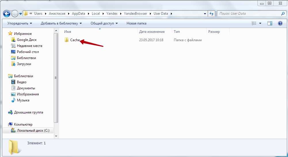Click the Back navigation arrow
Screen dimensions: 288x157
[x=7, y=14]
